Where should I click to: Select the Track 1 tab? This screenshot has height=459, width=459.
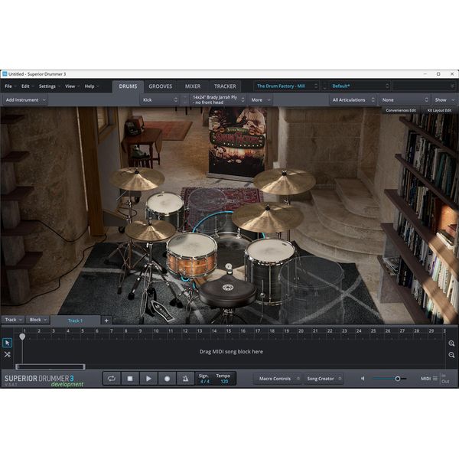coord(75,321)
